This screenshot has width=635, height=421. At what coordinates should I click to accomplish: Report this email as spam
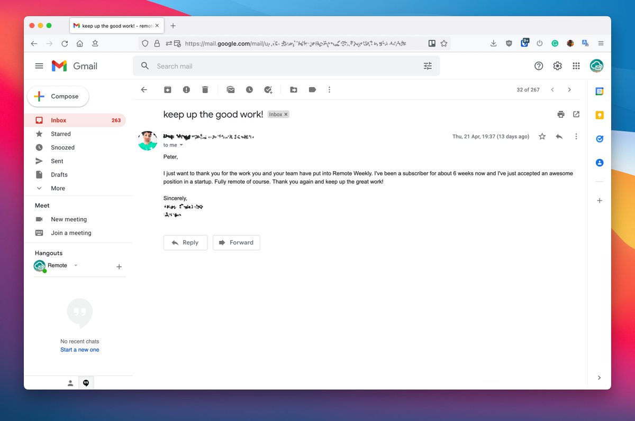point(186,90)
